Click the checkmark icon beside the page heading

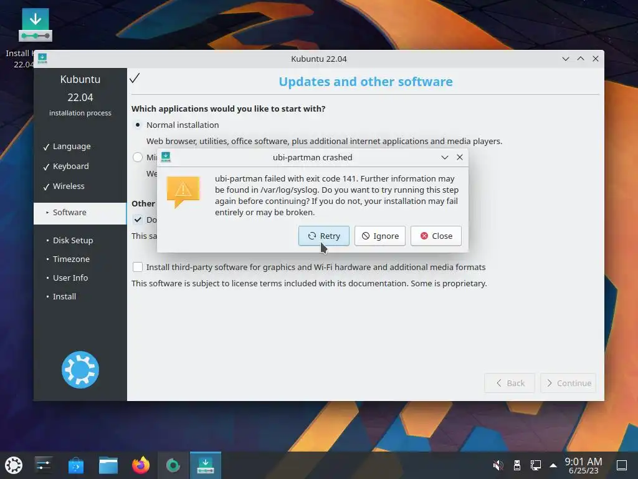click(x=135, y=77)
